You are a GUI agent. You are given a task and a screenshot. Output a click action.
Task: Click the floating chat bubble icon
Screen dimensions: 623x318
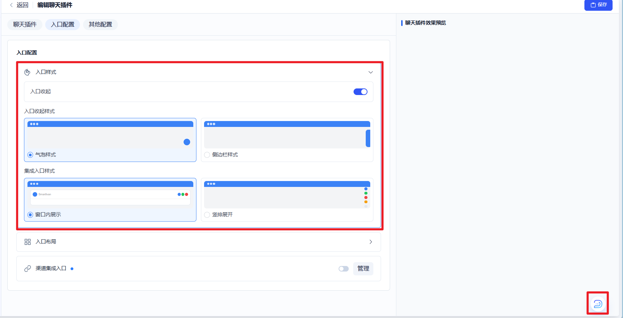[x=598, y=304]
